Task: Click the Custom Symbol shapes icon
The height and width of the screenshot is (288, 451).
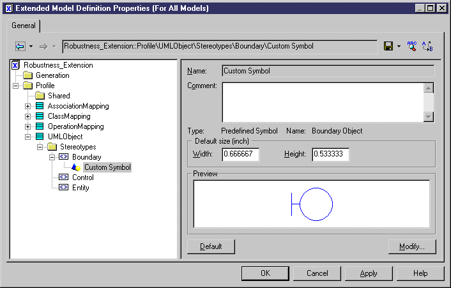Action: click(76, 167)
